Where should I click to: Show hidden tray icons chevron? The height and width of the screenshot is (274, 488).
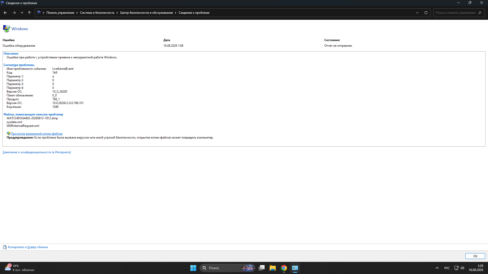[x=437, y=268]
